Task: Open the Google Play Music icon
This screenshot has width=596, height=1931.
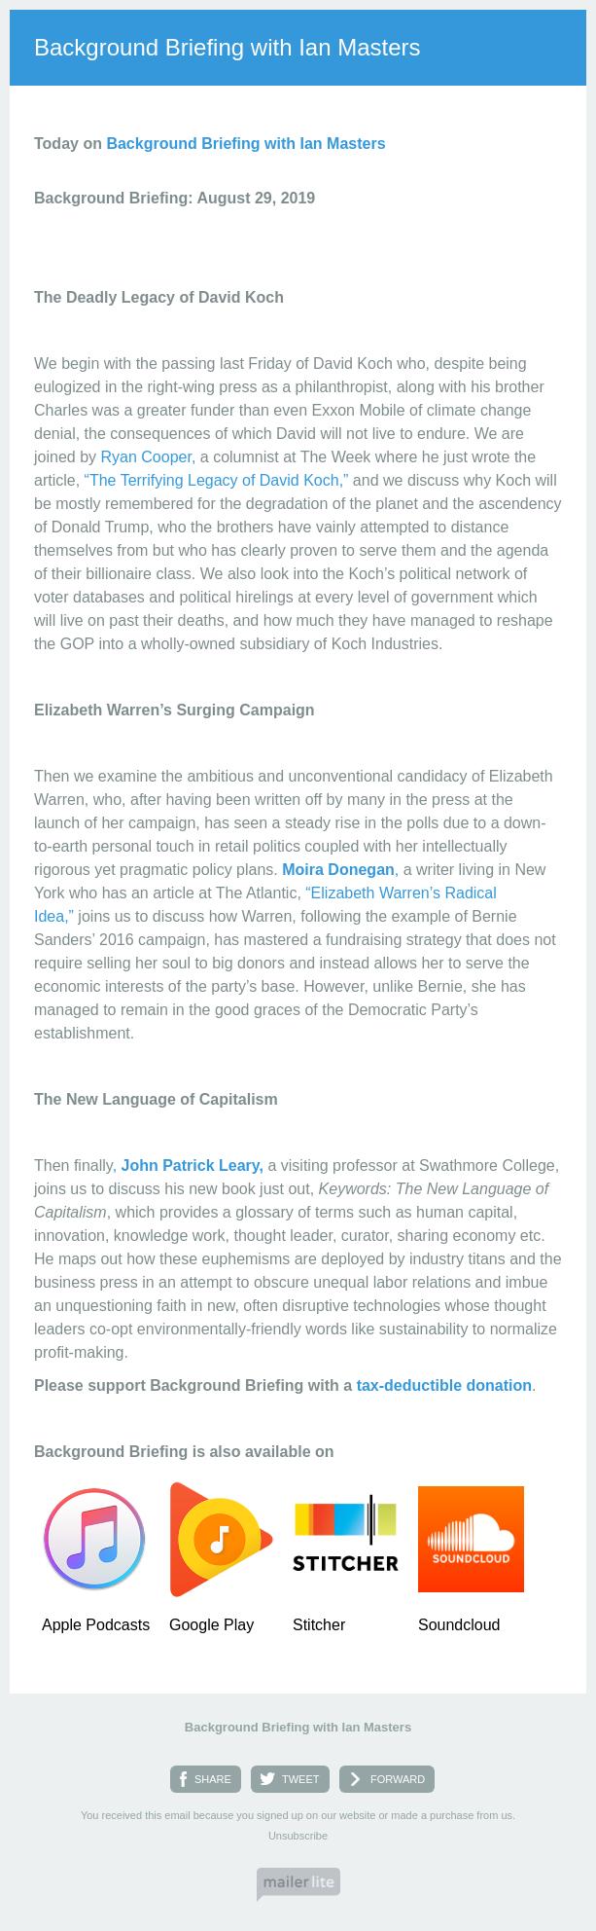Action: [x=221, y=1539]
